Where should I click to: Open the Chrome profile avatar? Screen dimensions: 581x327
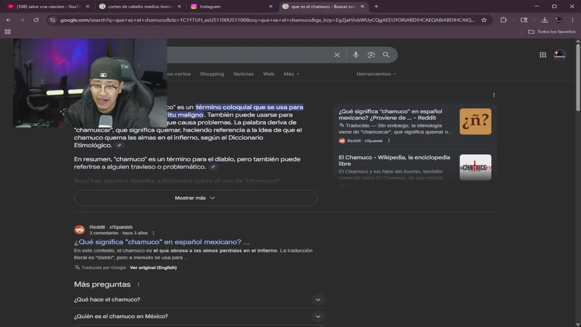559,20
